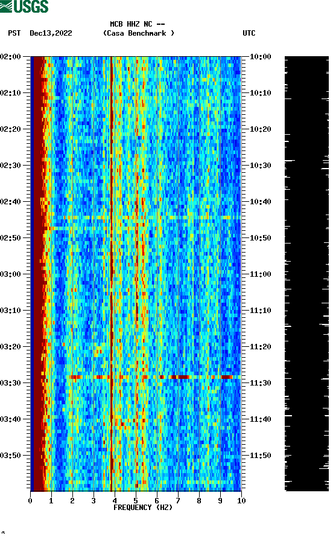Click the red broadband burst near 03:28
The width and height of the screenshot is (333, 539).
point(154,377)
